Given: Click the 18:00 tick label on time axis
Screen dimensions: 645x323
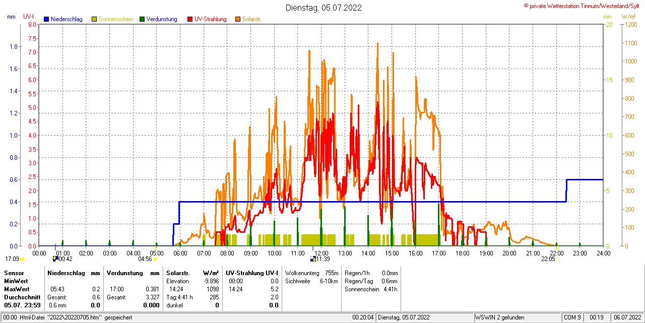Looking at the screenshot, I should click(462, 253).
